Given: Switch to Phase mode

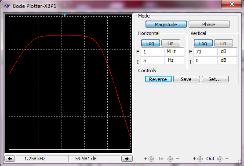Looking at the screenshot, I should tap(209, 25).
